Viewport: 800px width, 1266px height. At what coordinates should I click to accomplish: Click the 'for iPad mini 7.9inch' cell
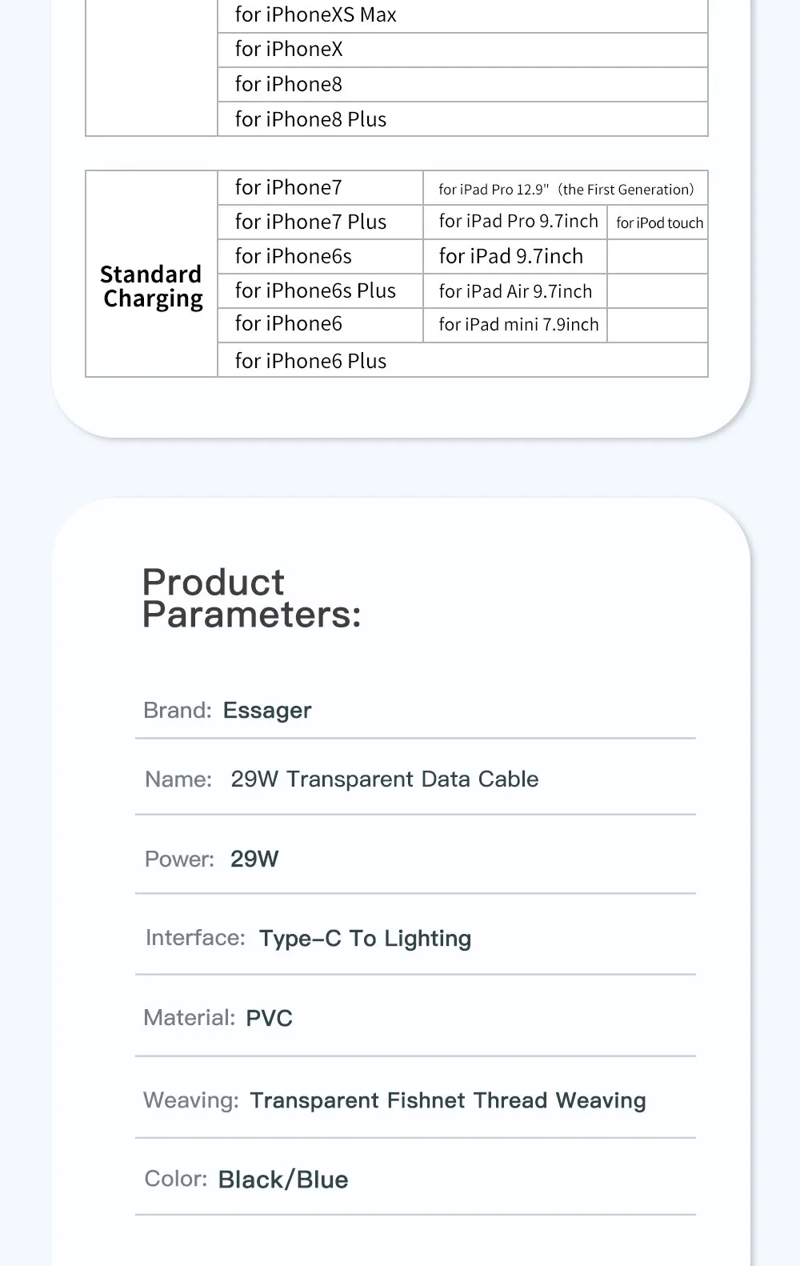518,325
